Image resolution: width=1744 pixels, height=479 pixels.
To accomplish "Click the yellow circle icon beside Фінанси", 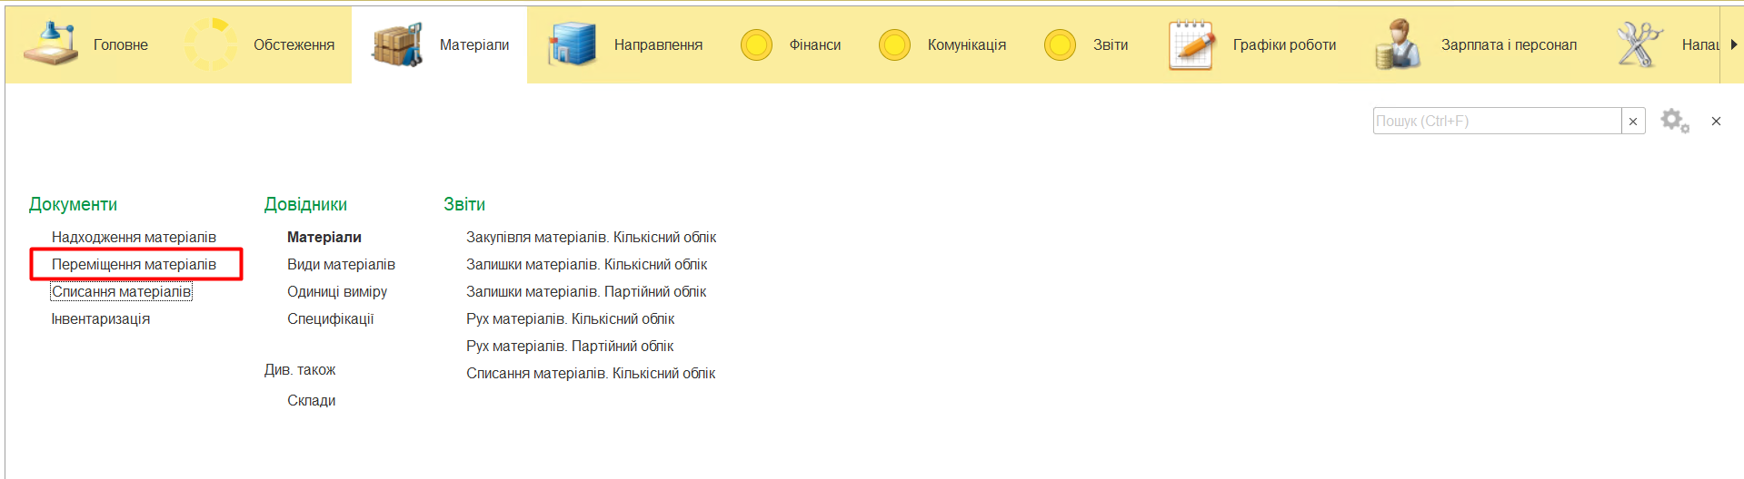I will [x=756, y=44].
